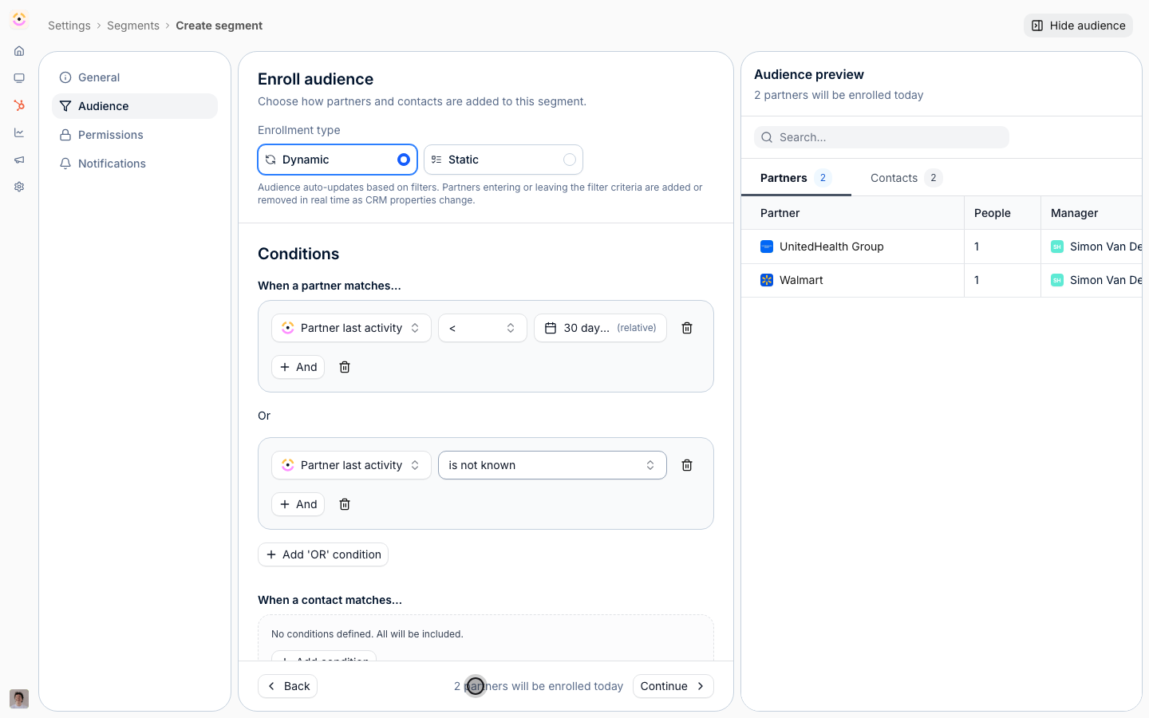Open first Partner last activity property dropdown
This screenshot has width=1149, height=718.
click(x=351, y=328)
